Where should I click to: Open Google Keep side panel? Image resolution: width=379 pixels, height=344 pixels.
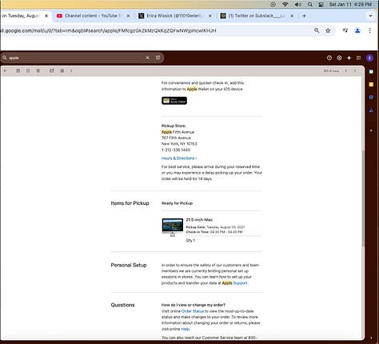(371, 84)
